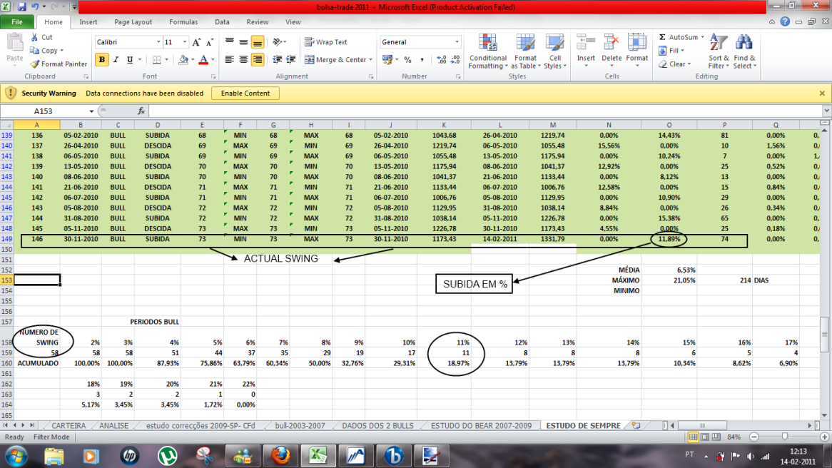Select column K header
The image size is (832, 468).
tap(444, 125)
